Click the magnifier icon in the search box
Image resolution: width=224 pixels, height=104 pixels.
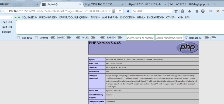tap(135, 11)
